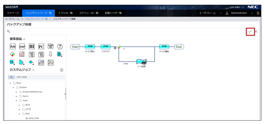The image size is (265, 124).
Task: Select the Job part in the palette
Action: click(13, 47)
